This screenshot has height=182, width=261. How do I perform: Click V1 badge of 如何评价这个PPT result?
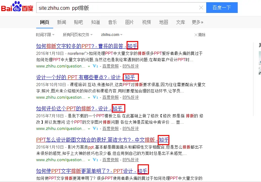(x=95, y=128)
